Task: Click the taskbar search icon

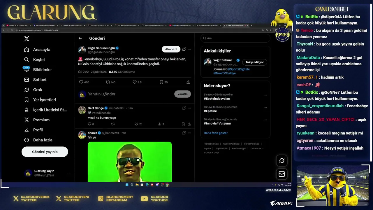Action: coord(132,185)
